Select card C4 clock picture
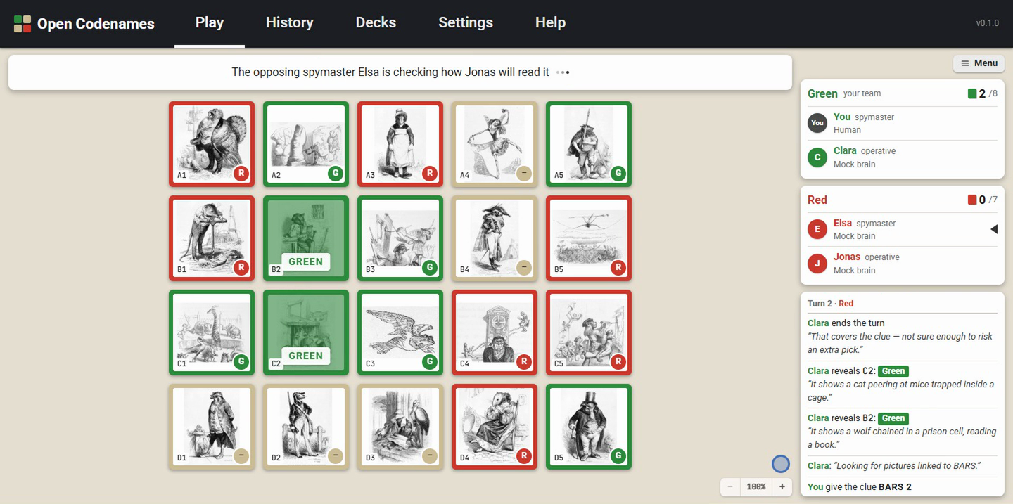The image size is (1013, 504). 495,332
